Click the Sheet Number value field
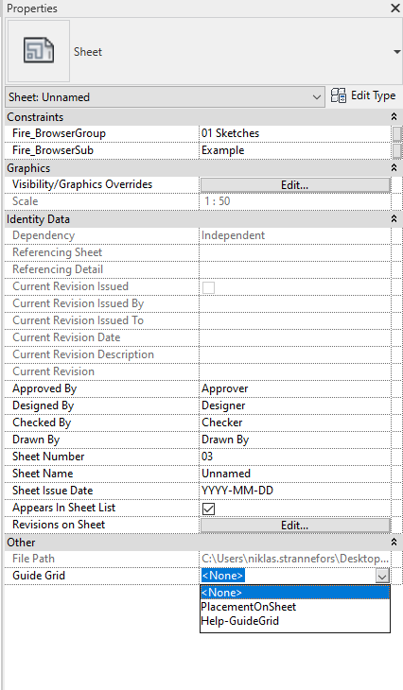The image size is (403, 690). pyautogui.click(x=294, y=457)
